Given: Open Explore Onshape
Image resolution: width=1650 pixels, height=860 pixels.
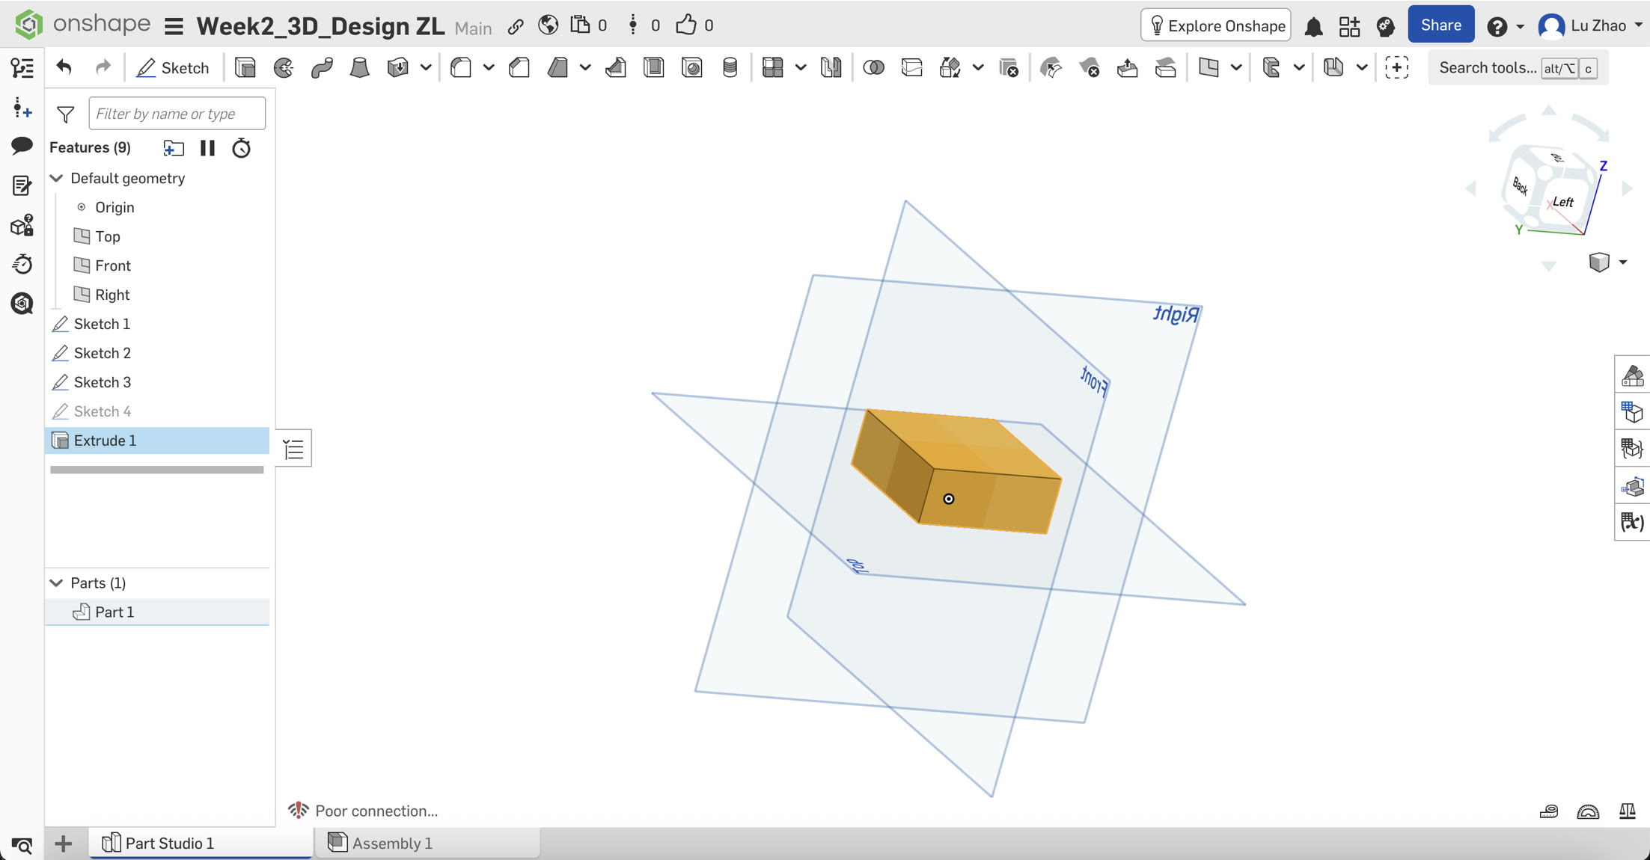Looking at the screenshot, I should click(x=1214, y=25).
